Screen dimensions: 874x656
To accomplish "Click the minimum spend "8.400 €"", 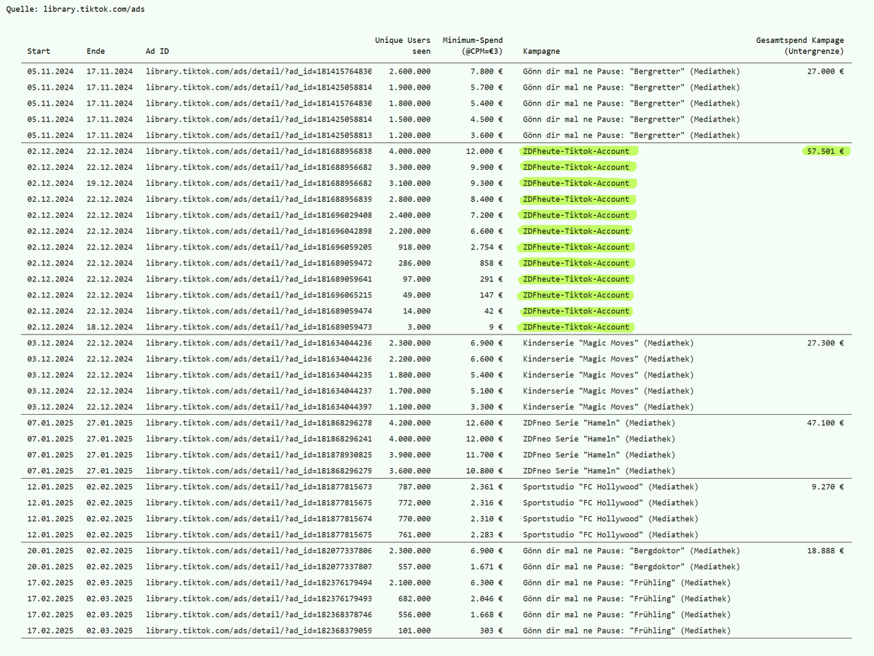I will [487, 200].
